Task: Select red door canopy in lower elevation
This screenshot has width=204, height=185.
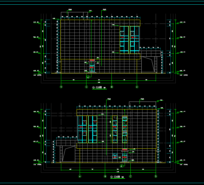Action: pos(125,150)
